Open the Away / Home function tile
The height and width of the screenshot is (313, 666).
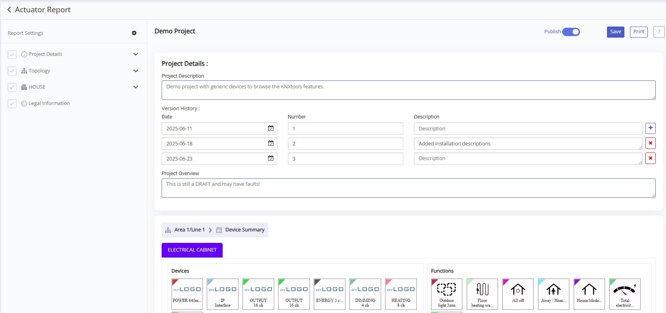(553, 294)
